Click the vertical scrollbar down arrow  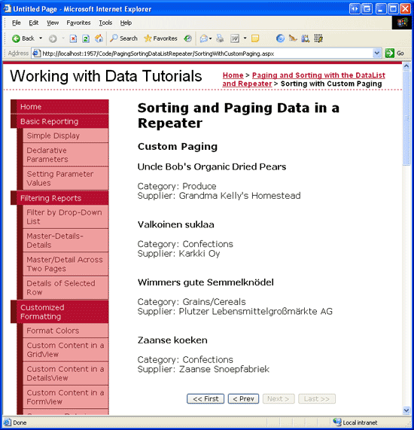click(406, 410)
